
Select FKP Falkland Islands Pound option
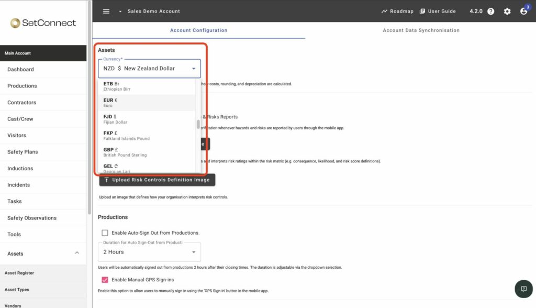147,136
